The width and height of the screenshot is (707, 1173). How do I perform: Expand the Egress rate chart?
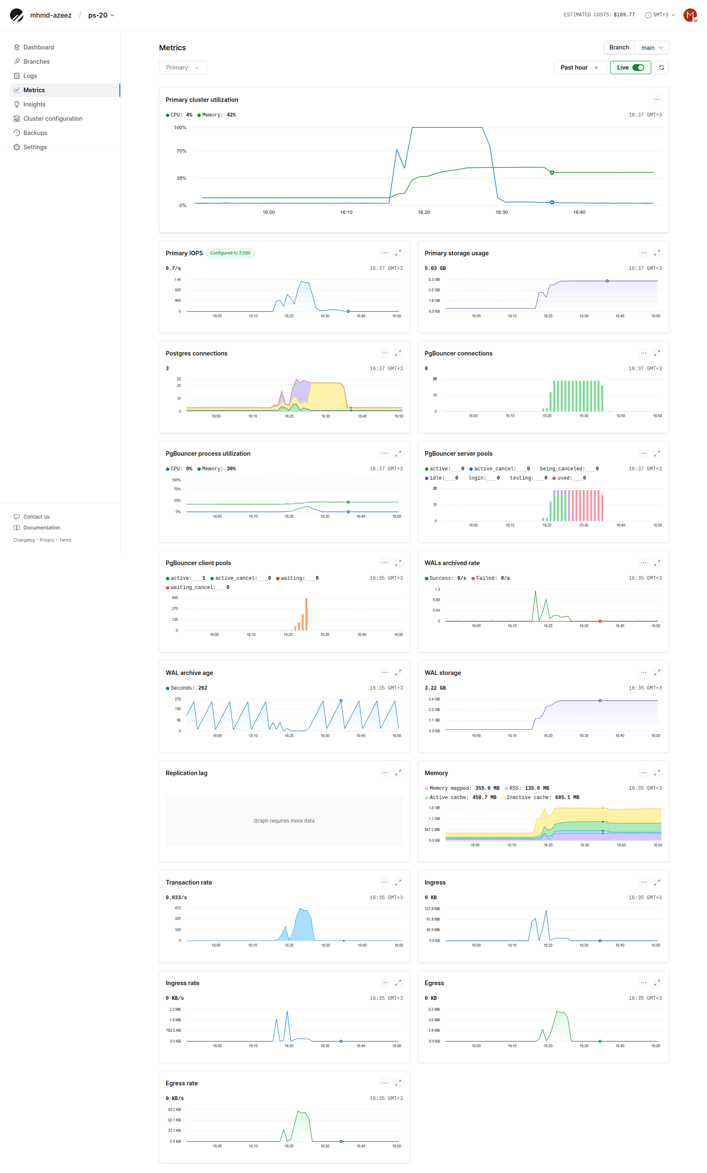tap(398, 1083)
